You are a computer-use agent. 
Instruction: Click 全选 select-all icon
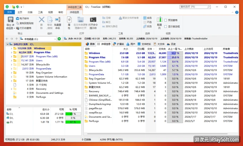pos(145,18)
